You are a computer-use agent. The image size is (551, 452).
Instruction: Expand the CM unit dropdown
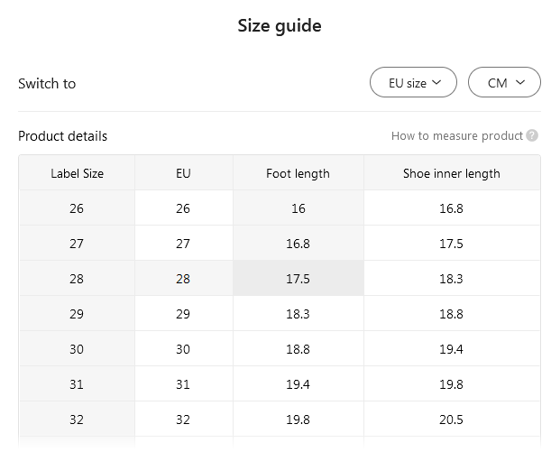pos(504,83)
